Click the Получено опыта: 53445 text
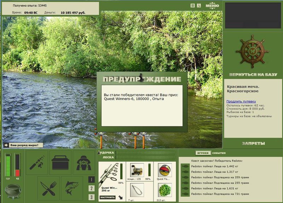The width and height of the screenshot is (283, 203). 30,6
